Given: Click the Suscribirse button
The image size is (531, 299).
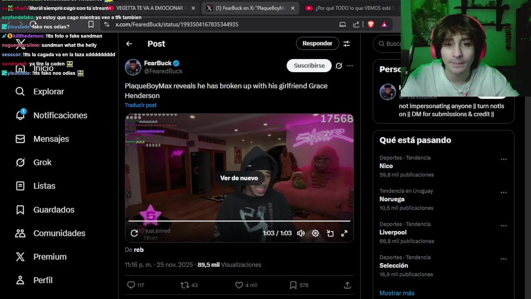Looking at the screenshot, I should [309, 66].
